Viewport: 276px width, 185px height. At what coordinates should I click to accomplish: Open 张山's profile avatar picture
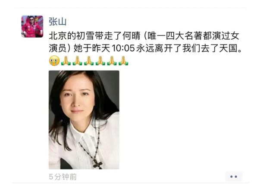(32, 26)
